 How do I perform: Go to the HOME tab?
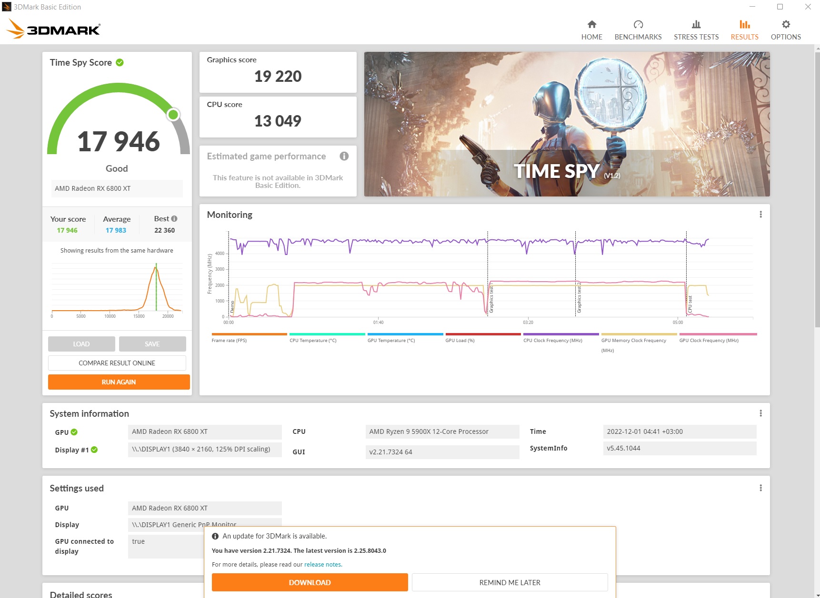(592, 30)
